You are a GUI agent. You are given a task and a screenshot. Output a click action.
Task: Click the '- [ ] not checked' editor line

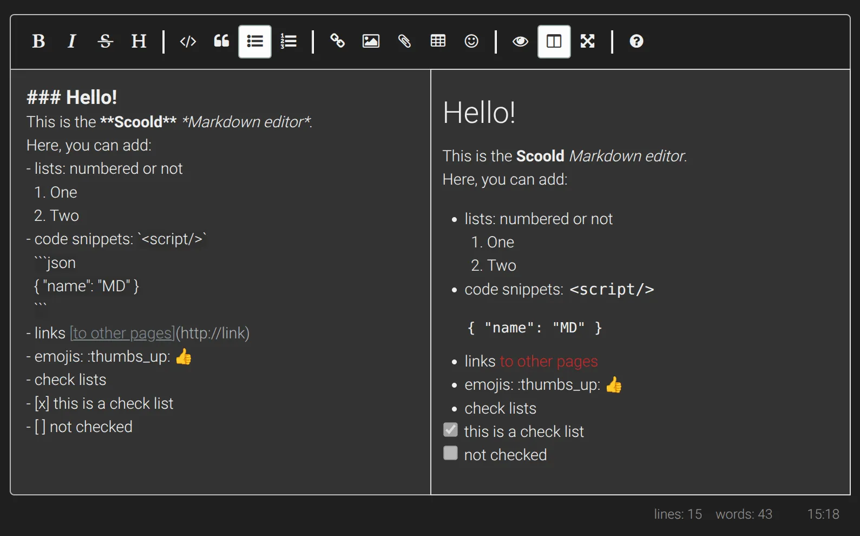[80, 427]
